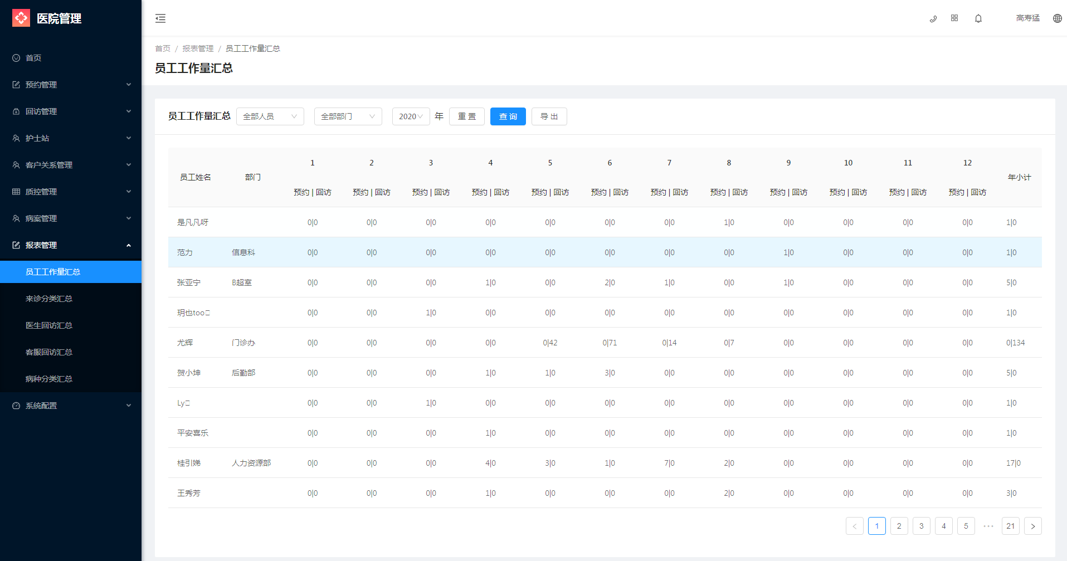Select page 3 in pagination

point(922,526)
